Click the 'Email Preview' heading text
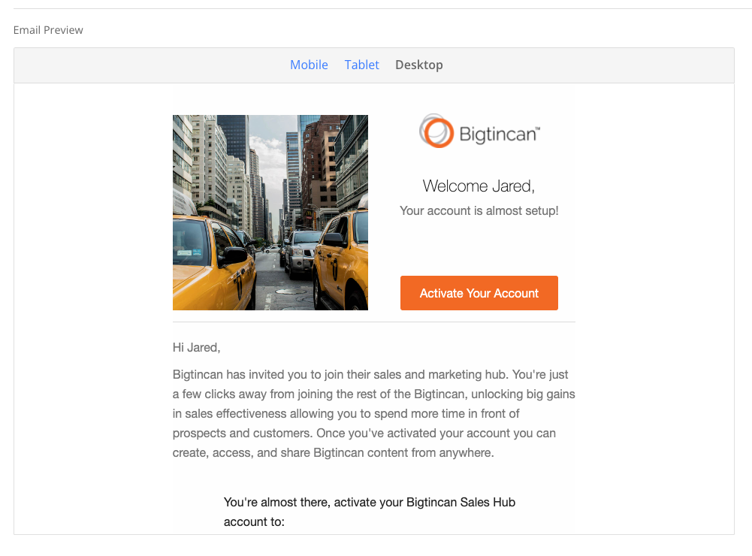Viewport: 752px width, 556px height. coord(48,30)
